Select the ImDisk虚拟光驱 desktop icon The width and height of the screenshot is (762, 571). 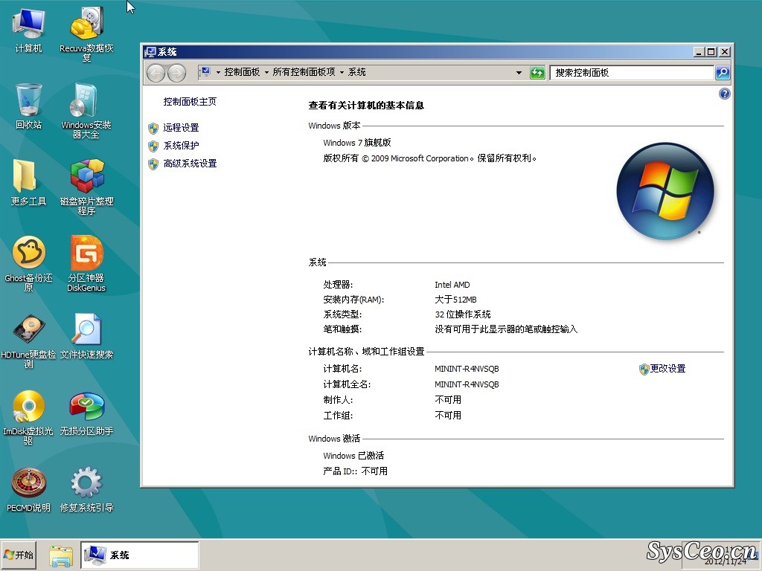click(x=28, y=417)
